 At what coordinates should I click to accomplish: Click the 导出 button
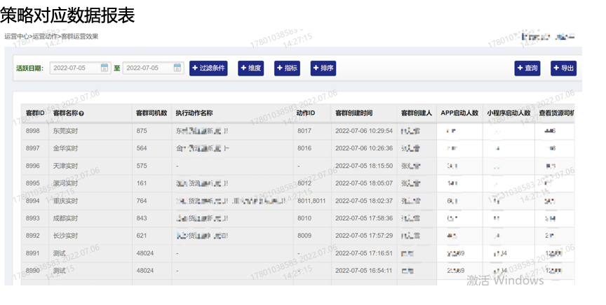[563, 69]
